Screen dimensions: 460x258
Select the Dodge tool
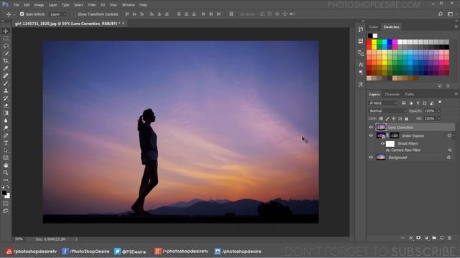[x=6, y=128]
